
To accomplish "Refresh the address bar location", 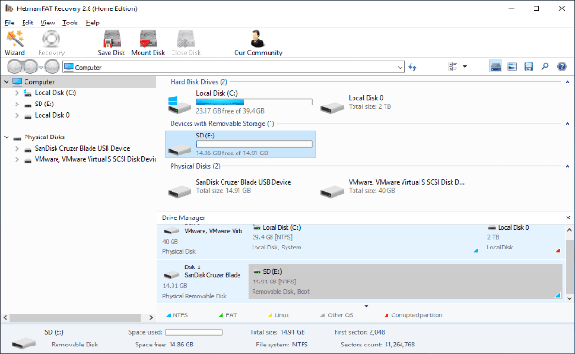I will [x=413, y=67].
